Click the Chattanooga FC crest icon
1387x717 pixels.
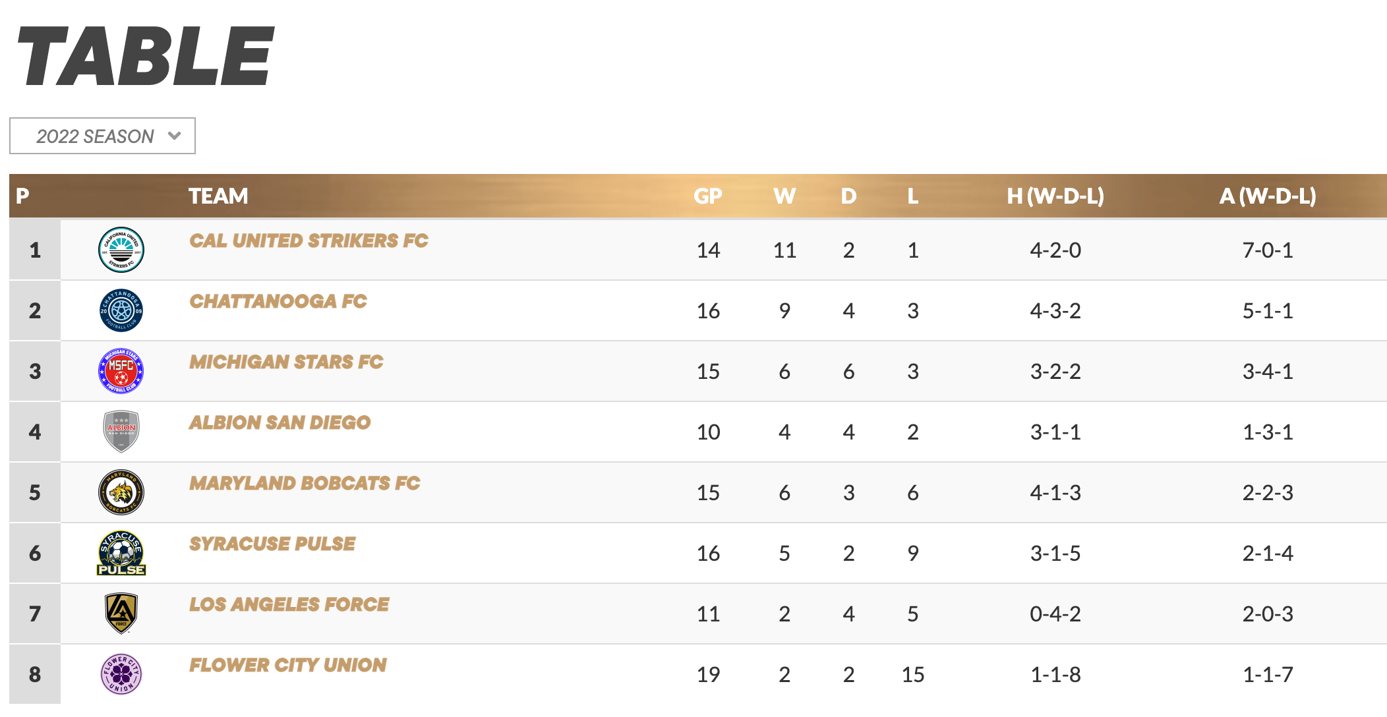(121, 310)
